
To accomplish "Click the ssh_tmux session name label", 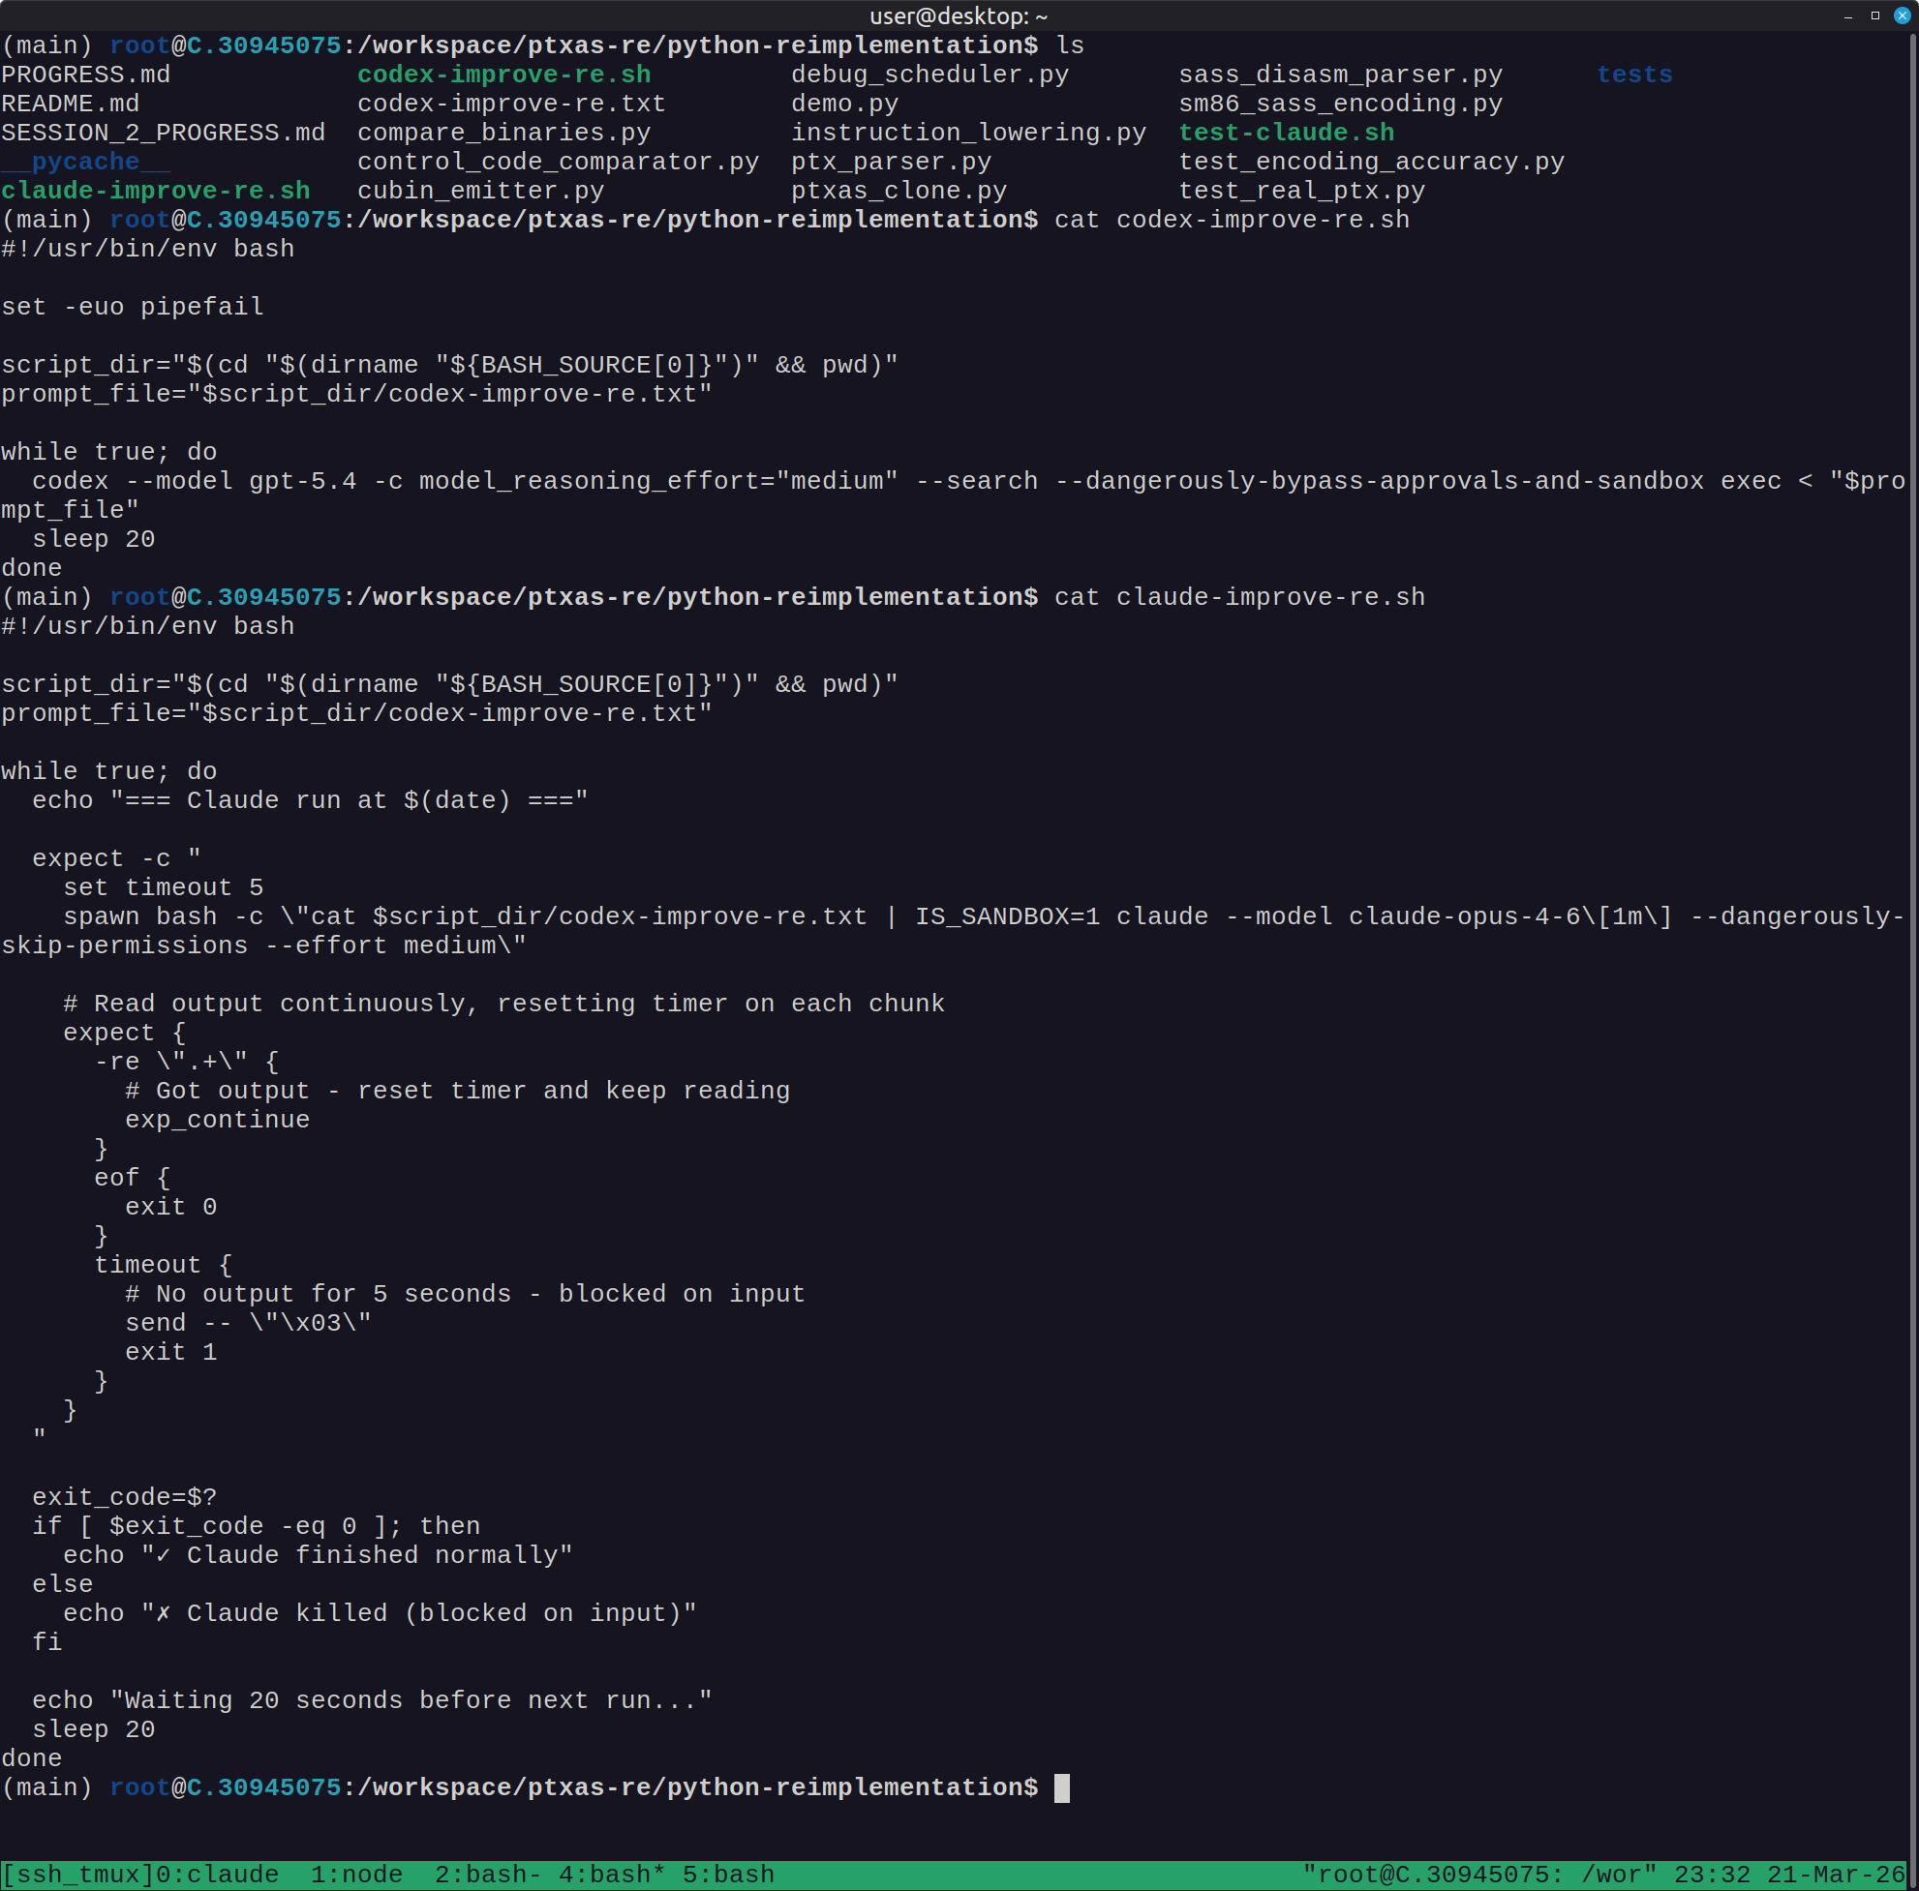I will tap(76, 1875).
